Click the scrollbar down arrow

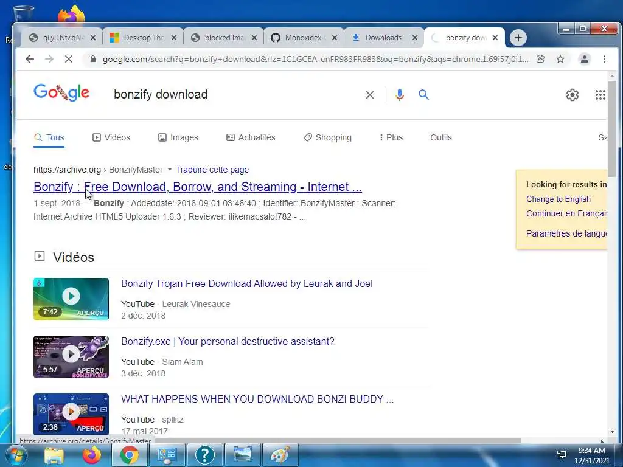click(x=612, y=432)
